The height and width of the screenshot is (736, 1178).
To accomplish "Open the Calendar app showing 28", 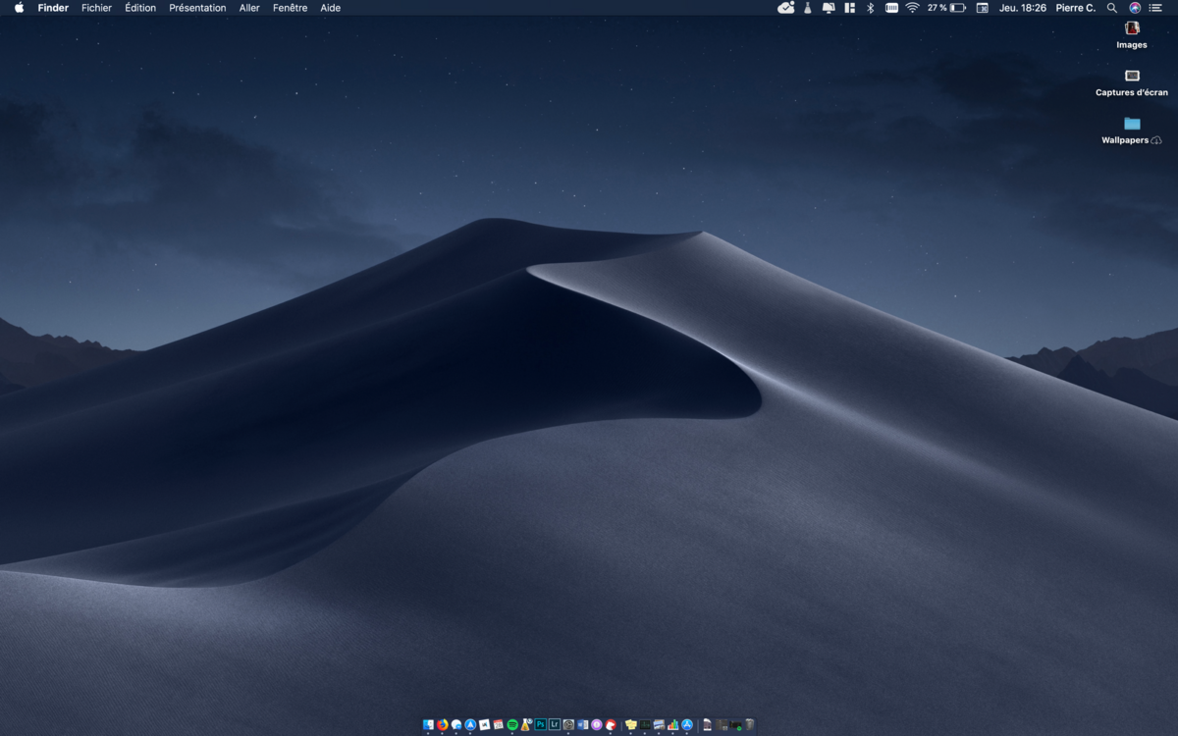I will tap(499, 724).
